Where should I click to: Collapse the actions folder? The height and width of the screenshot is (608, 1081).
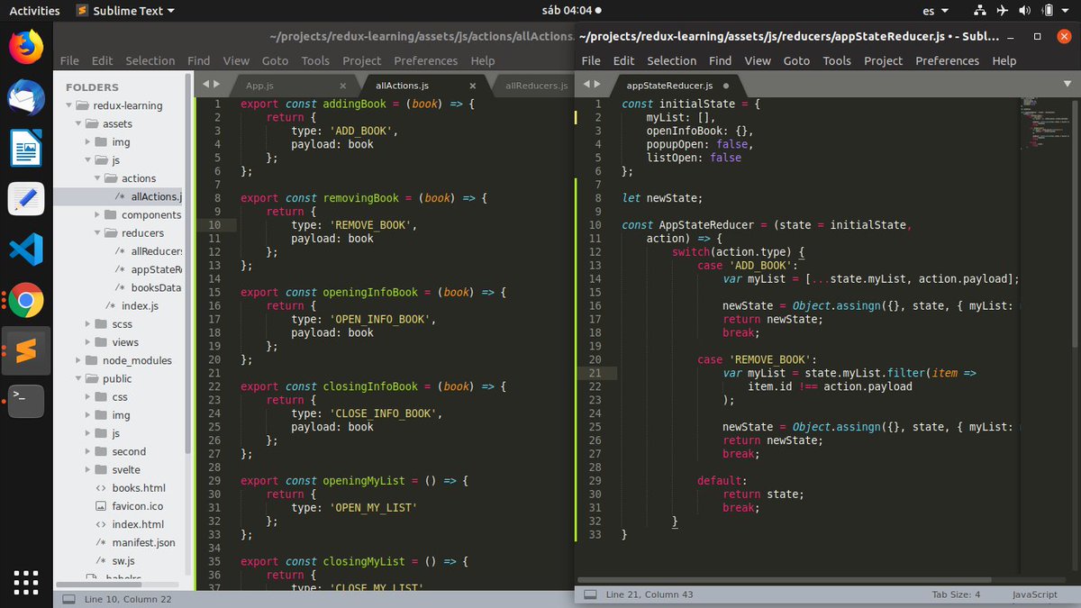pos(98,178)
